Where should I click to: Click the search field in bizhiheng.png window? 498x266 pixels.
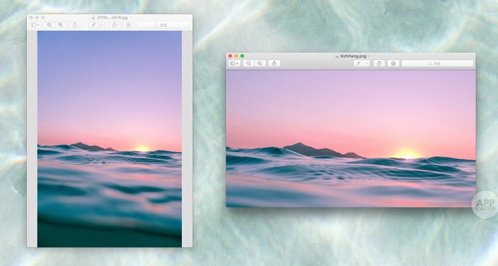(437, 64)
